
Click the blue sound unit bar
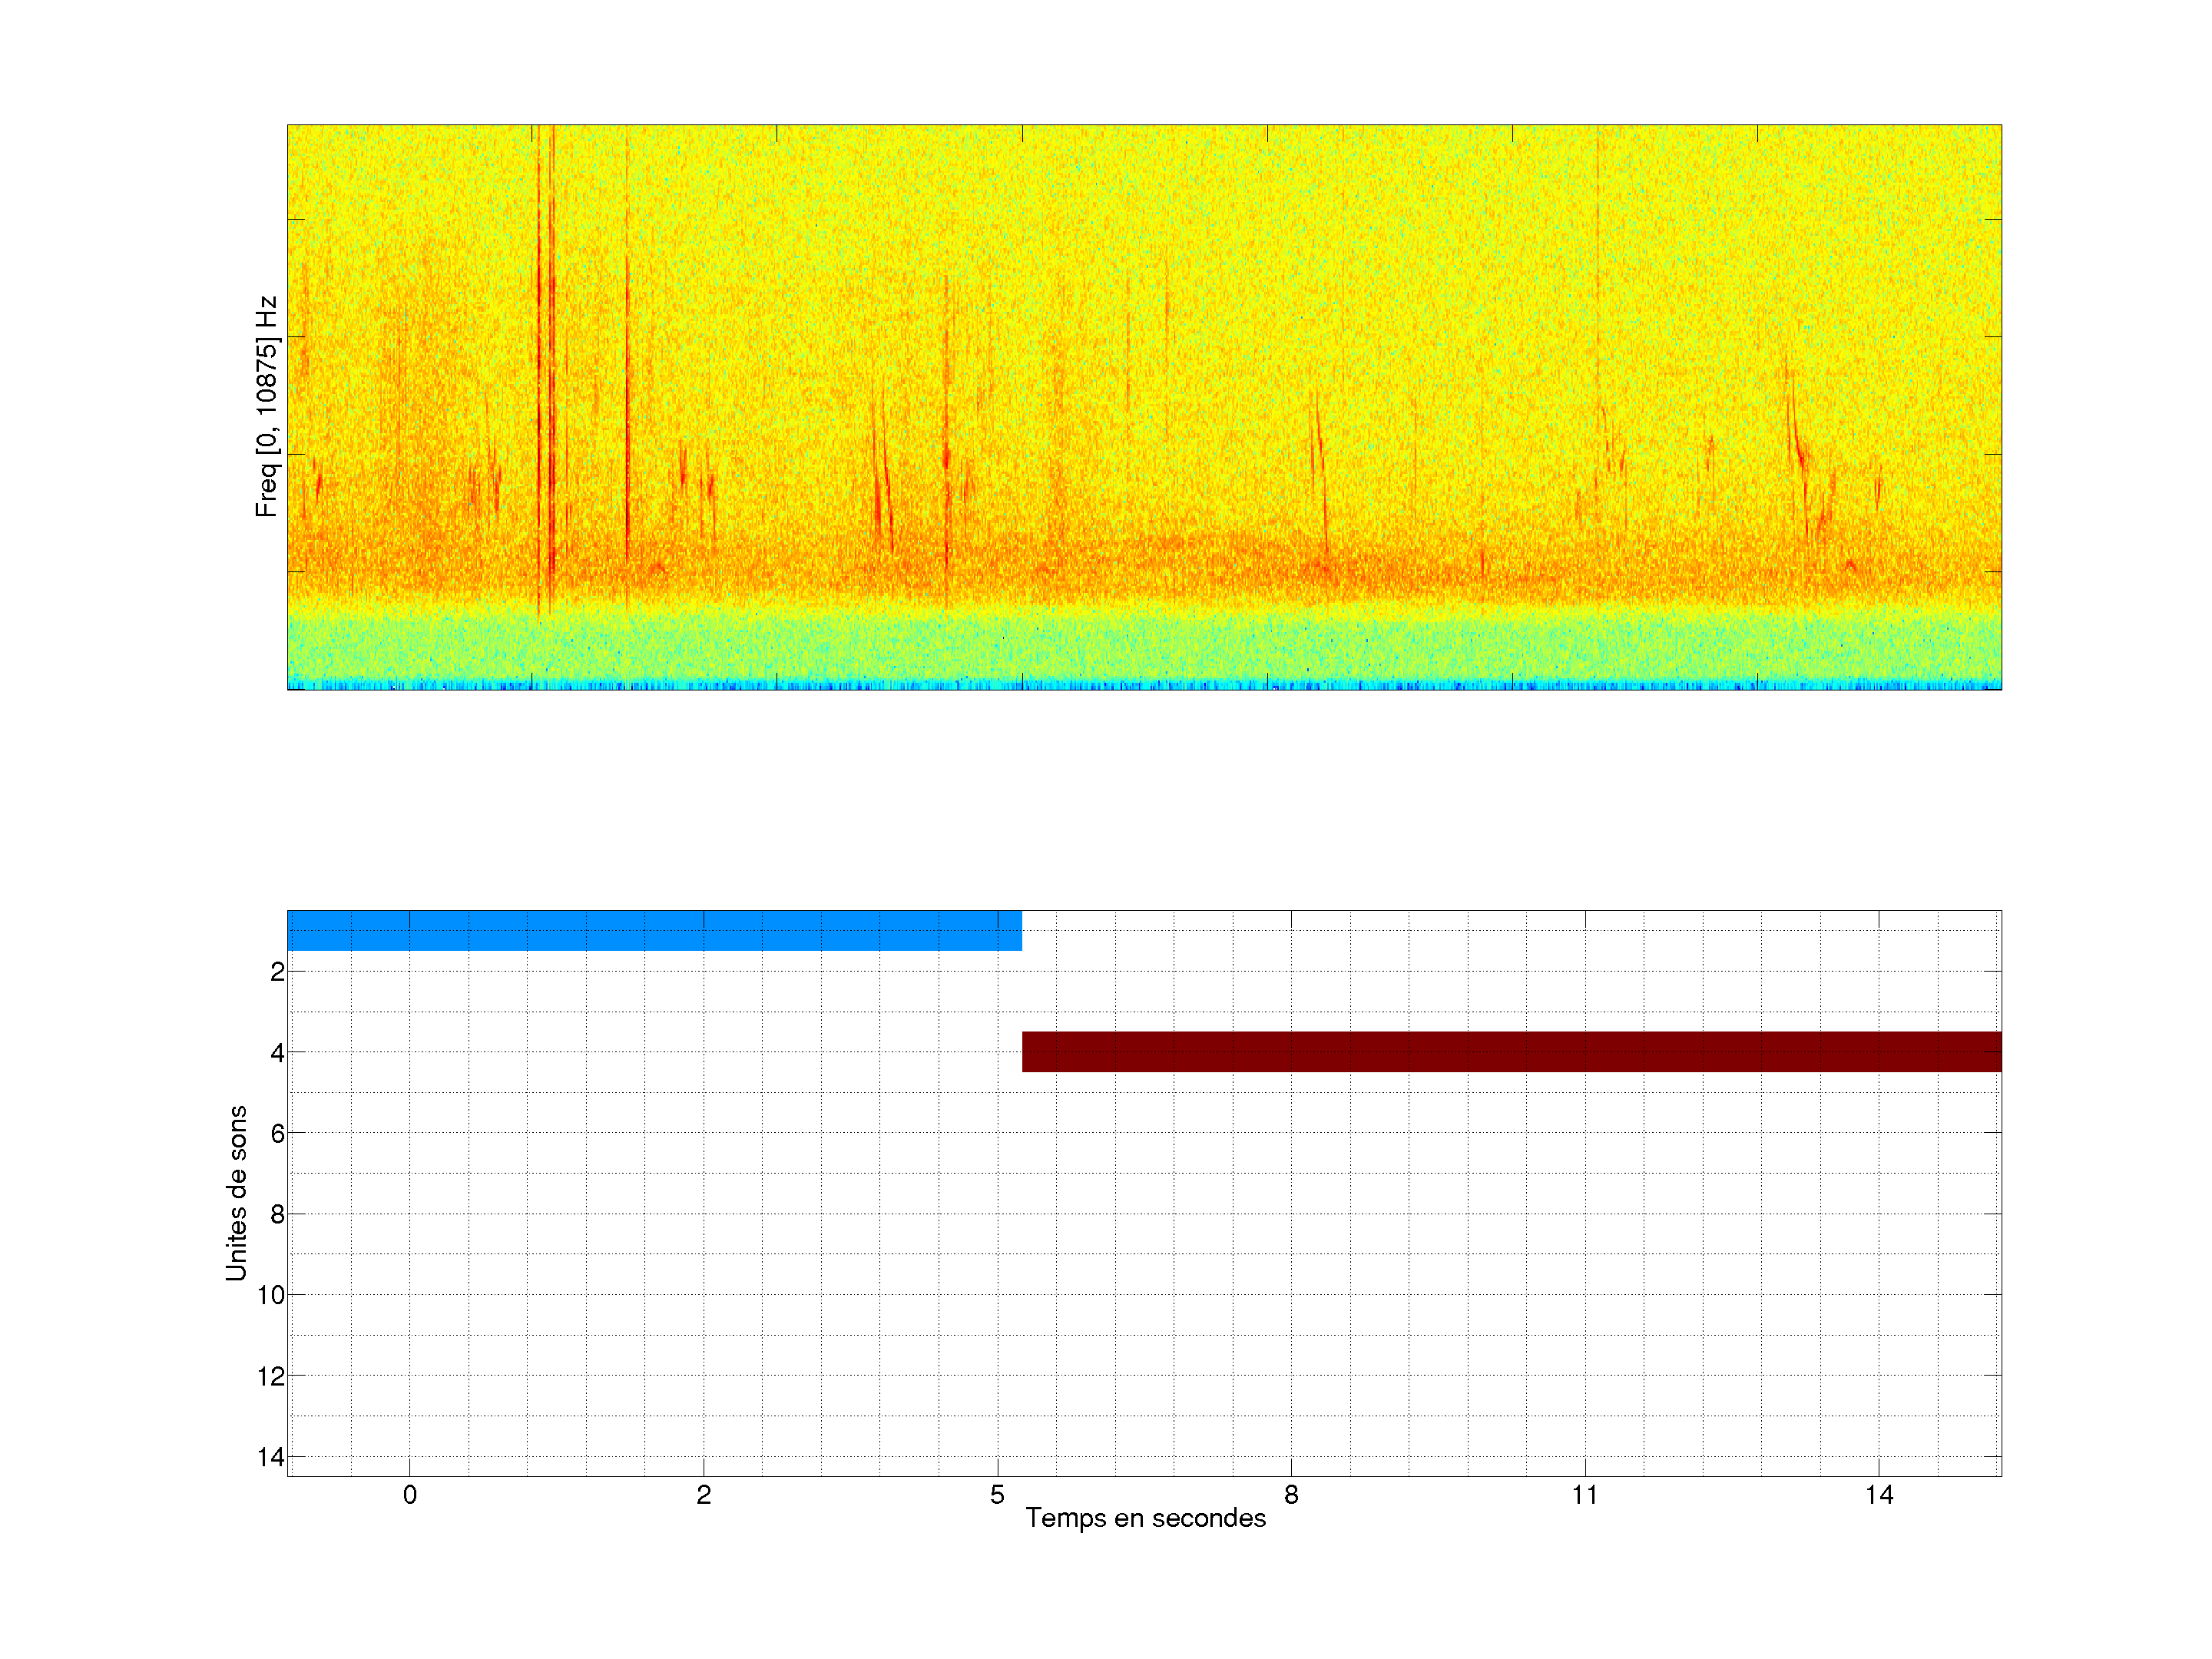654,930
